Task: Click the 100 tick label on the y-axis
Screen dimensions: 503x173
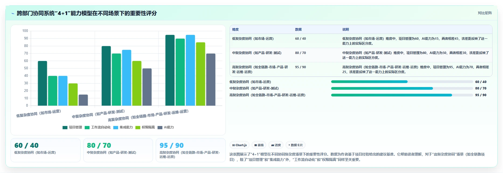Action: (25, 31)
